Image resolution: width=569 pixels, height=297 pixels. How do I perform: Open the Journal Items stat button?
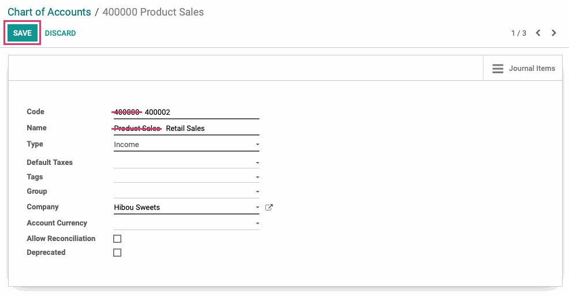pos(523,68)
